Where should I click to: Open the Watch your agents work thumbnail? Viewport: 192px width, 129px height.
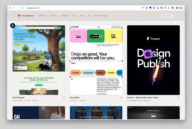click(153, 113)
